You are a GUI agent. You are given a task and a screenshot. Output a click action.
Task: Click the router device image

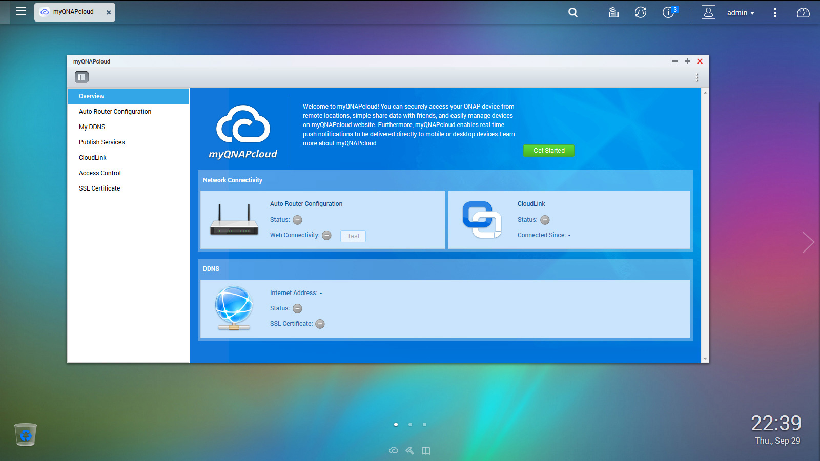tap(234, 220)
